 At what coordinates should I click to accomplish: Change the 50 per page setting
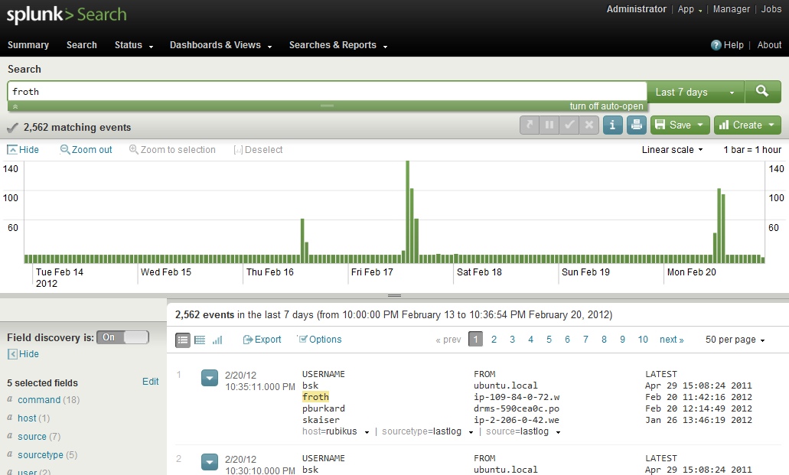(x=732, y=339)
